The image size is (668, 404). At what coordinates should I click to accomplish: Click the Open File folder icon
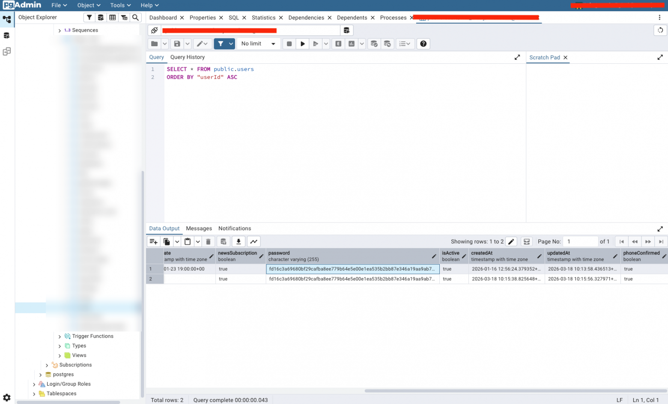pyautogui.click(x=155, y=44)
